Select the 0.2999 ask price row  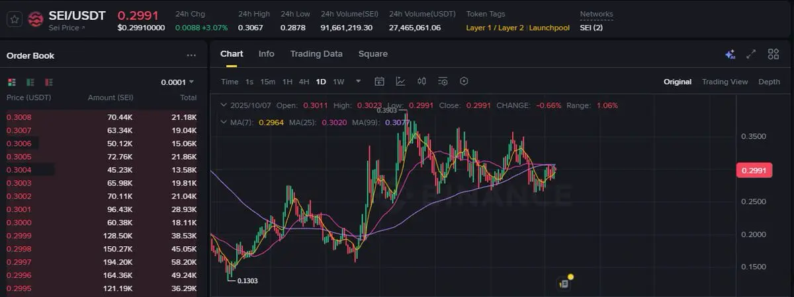102,236
